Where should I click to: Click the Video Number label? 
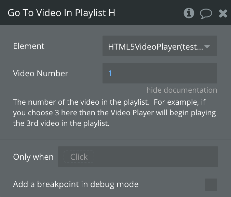pos(41,73)
